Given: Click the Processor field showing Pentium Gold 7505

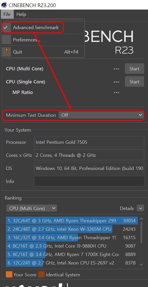Looking at the screenshot, I should coord(89,142).
